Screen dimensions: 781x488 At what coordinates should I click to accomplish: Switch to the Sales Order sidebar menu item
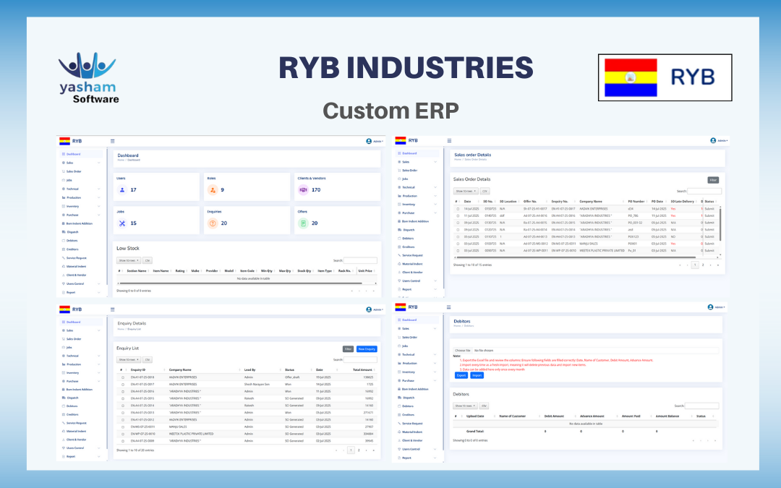click(74, 171)
